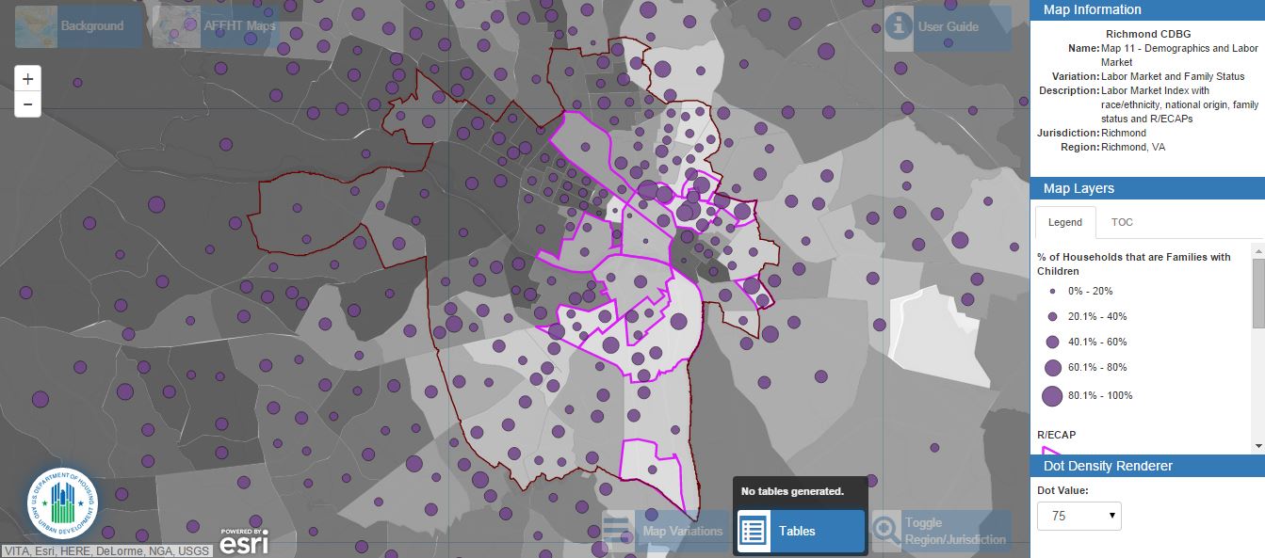Click the 80.1% - 100% legend dot
This screenshot has width=1265, height=558.
pyautogui.click(x=1052, y=395)
